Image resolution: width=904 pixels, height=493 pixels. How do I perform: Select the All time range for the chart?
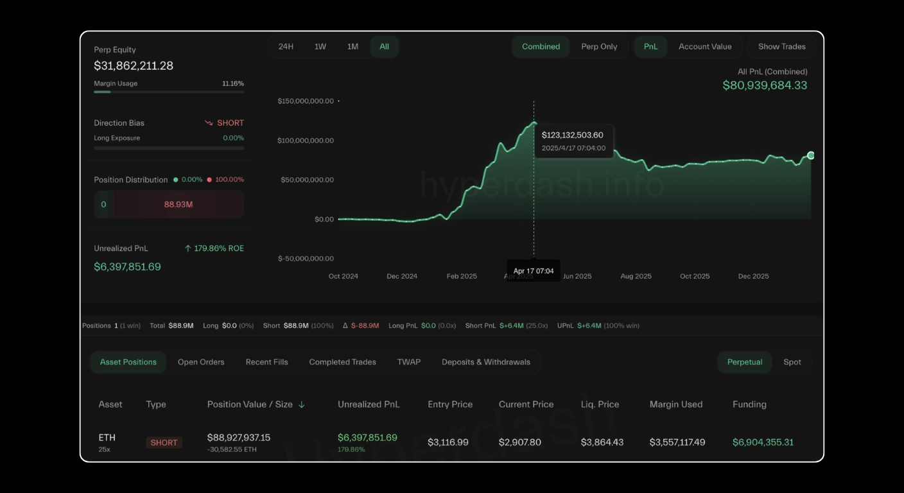point(384,46)
